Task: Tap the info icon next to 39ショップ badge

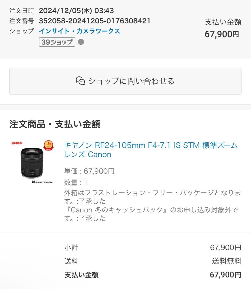Action: click(81, 42)
